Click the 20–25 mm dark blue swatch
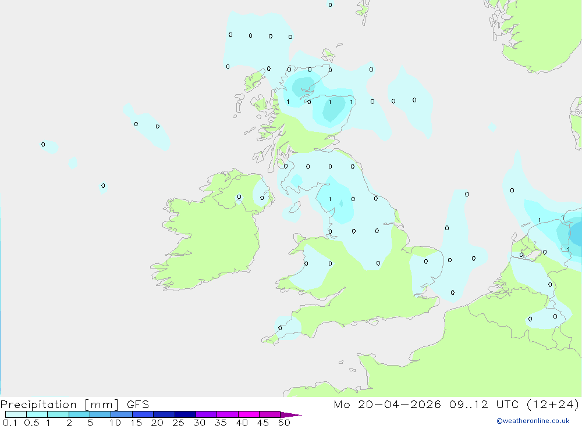This screenshot has width=582, height=426. [164, 414]
